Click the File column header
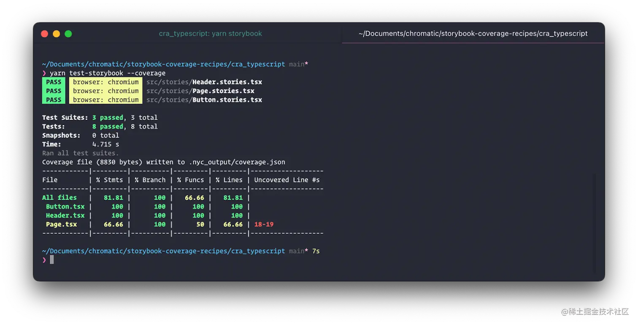Image resolution: width=638 pixels, height=325 pixels. coord(50,180)
